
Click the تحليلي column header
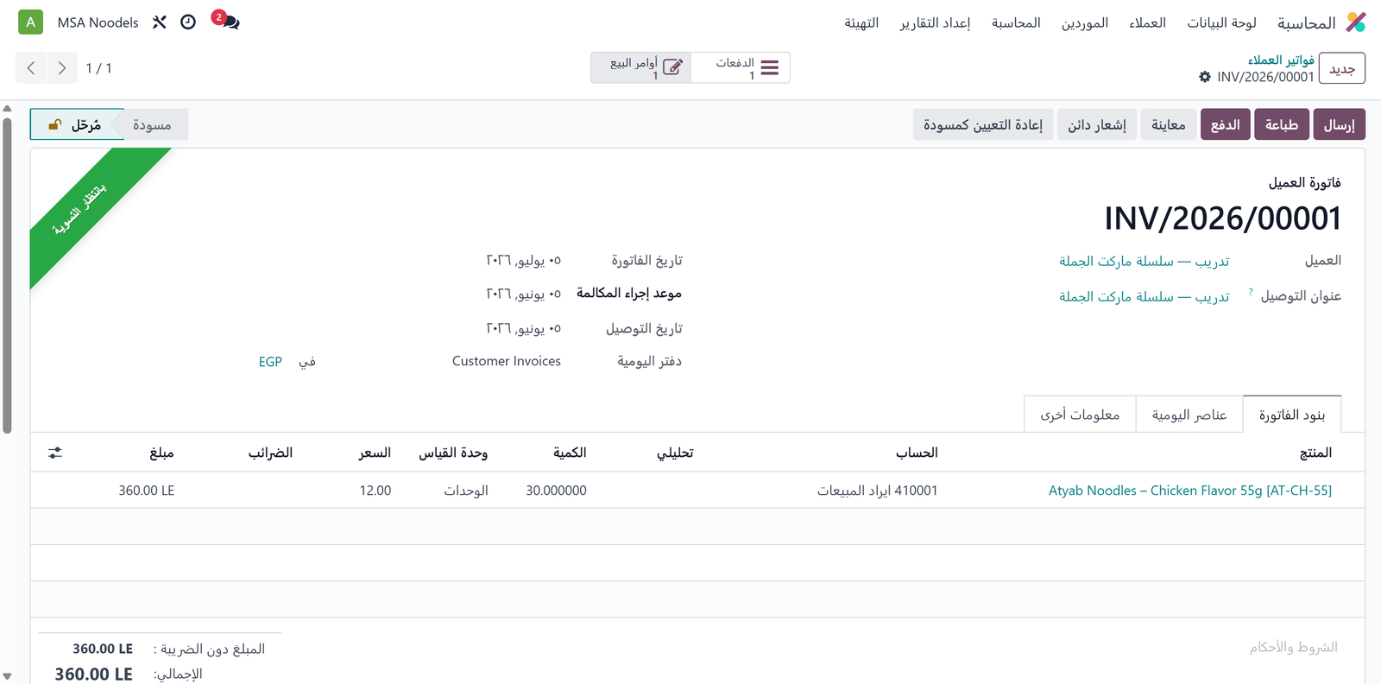click(675, 453)
